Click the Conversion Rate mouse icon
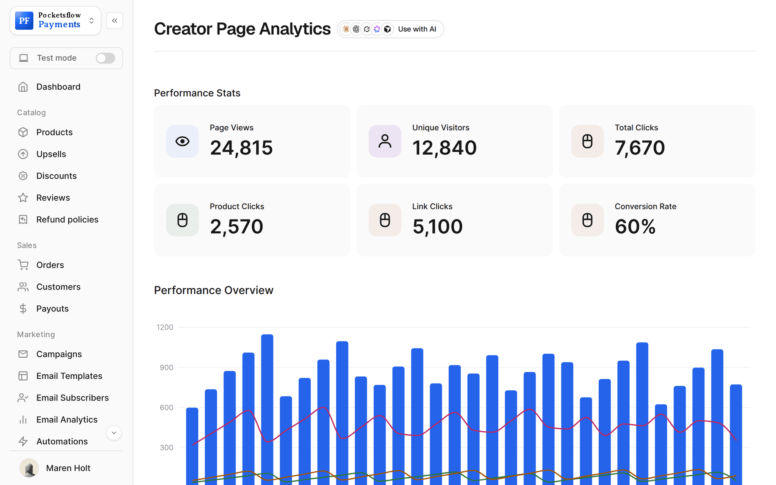The image size is (776, 485). point(587,220)
